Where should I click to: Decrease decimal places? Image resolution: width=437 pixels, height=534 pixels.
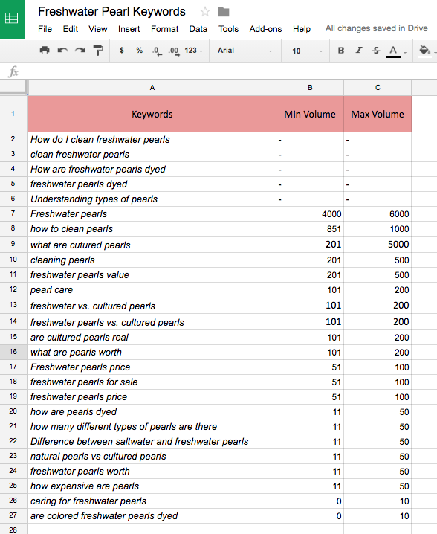(x=157, y=51)
